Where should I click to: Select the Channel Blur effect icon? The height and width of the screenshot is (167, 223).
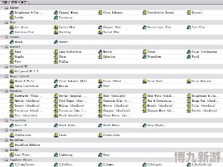(100, 27)
